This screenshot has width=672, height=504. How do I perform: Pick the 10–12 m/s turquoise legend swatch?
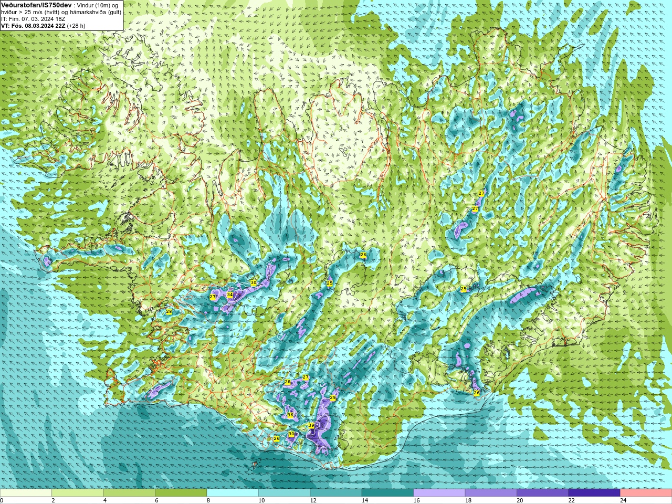coord(285,492)
